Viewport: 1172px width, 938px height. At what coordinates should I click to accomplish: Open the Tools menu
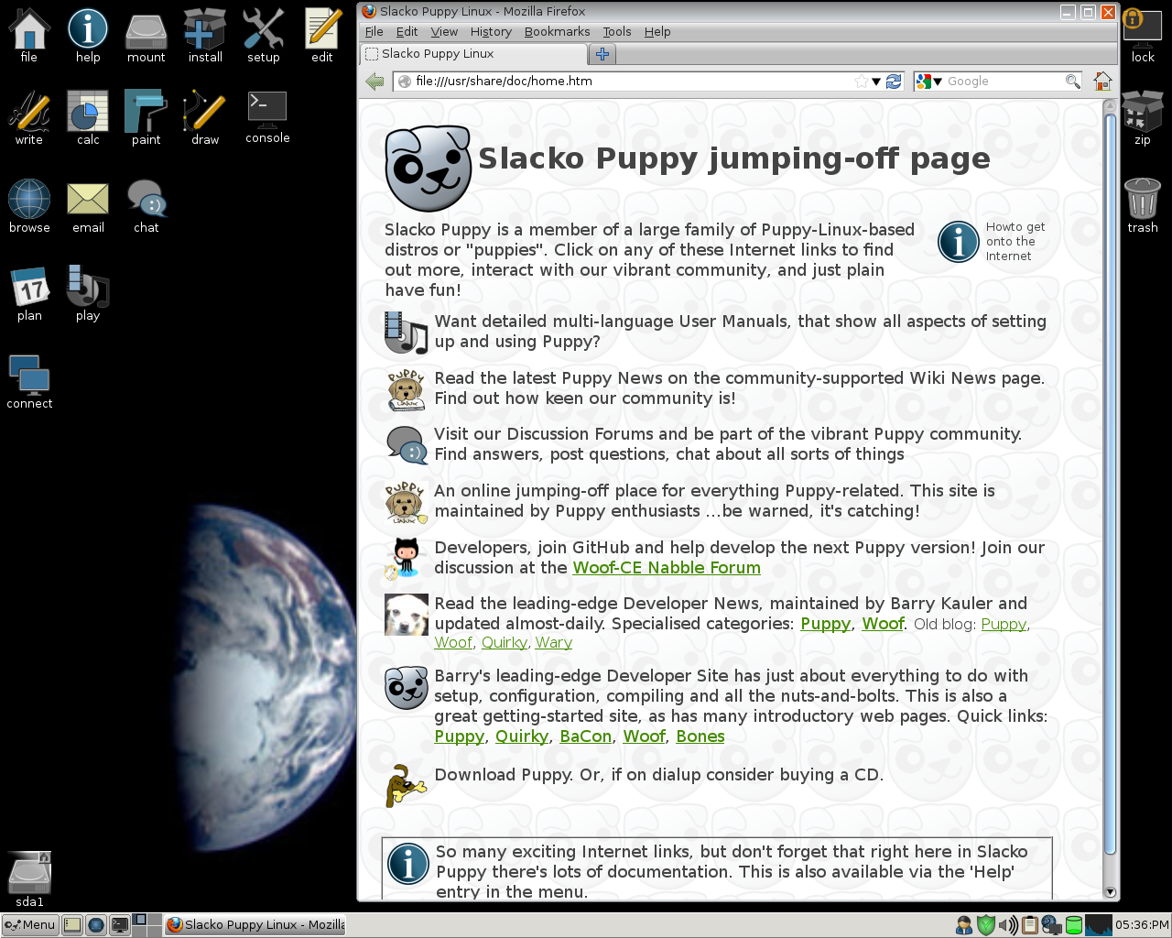[x=617, y=31]
